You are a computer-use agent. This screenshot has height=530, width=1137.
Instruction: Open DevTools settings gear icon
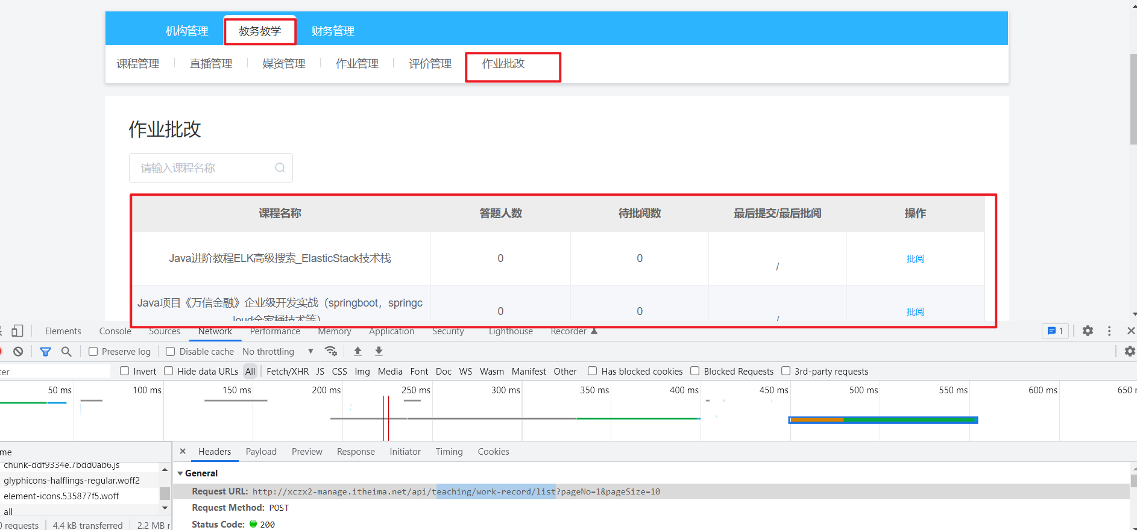coord(1088,331)
